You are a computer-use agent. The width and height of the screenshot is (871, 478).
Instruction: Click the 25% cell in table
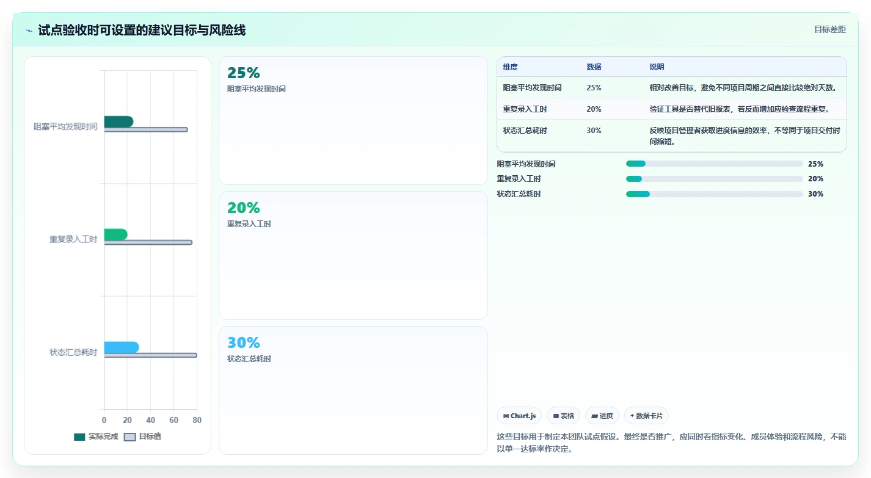click(x=594, y=88)
